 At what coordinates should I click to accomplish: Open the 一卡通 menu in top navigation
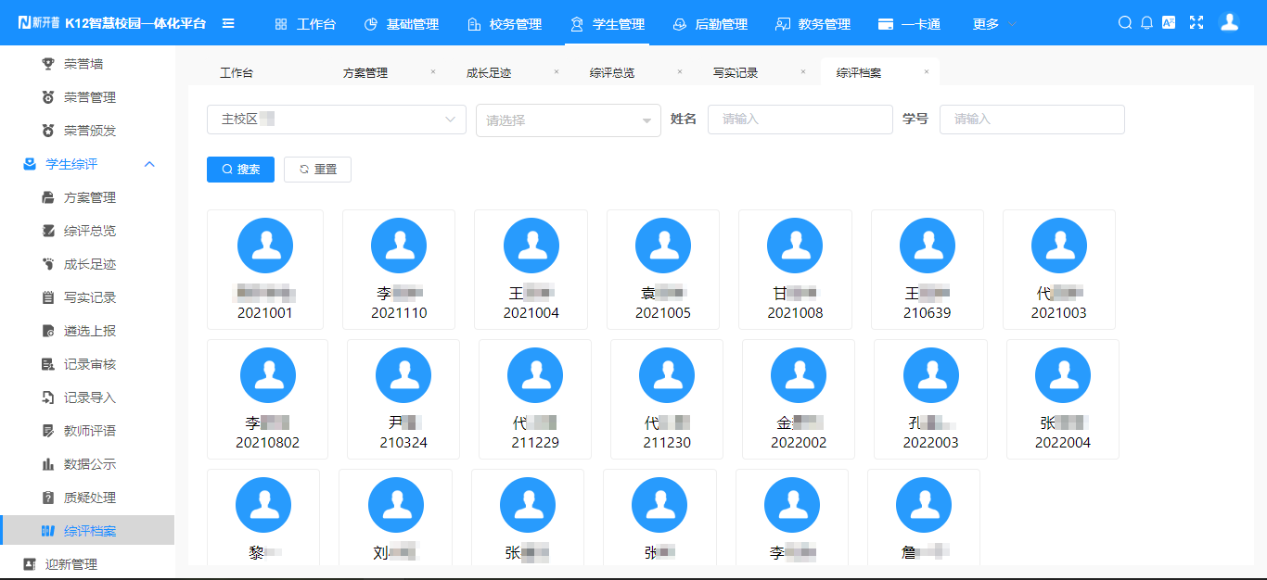click(910, 24)
